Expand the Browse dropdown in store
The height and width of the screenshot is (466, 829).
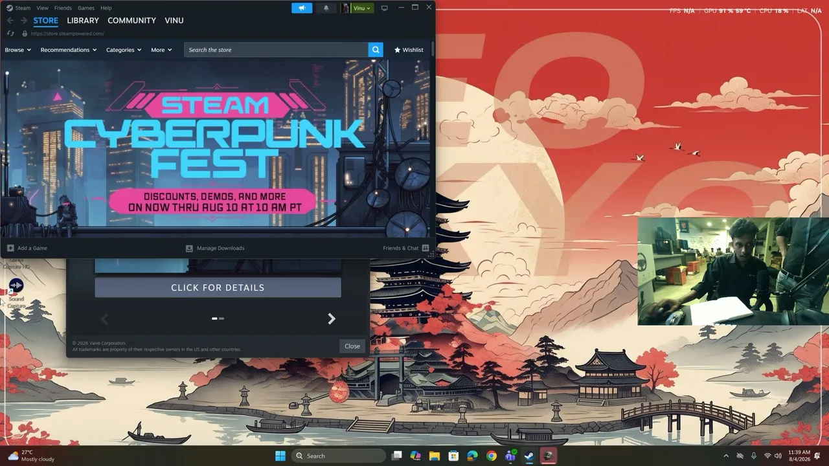(18, 50)
